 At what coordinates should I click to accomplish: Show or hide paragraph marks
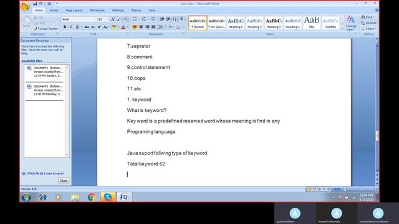[x=181, y=19]
